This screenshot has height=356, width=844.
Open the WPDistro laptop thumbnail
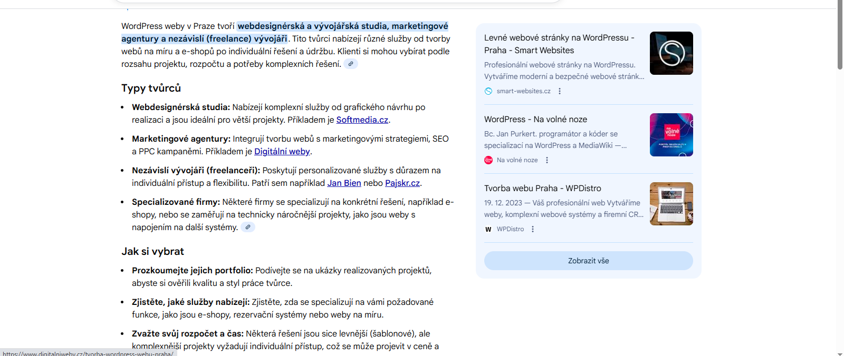671,204
